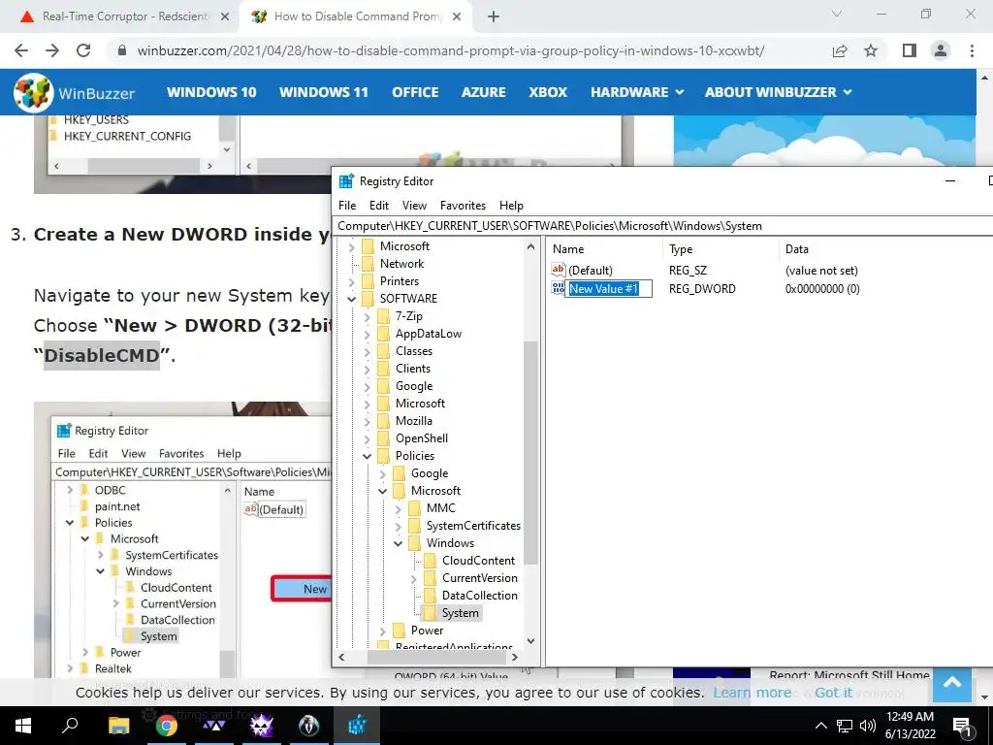Viewport: 993px width, 745px height.
Task: Open the Registry Editor taskbar icon
Action: point(357,726)
